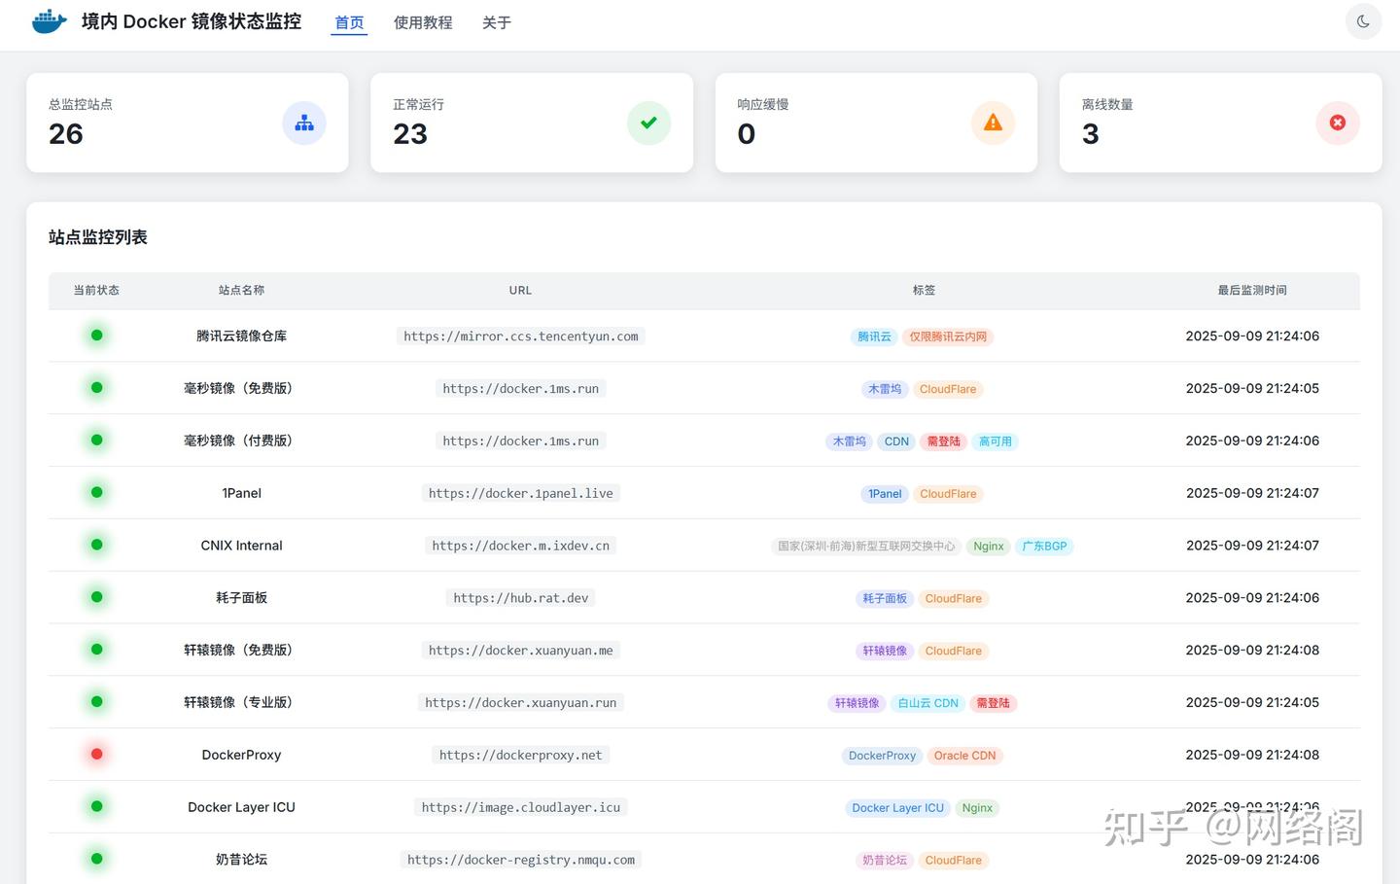Click the 奶昔论坛 tag badge
The height and width of the screenshot is (884, 1400).
(885, 861)
